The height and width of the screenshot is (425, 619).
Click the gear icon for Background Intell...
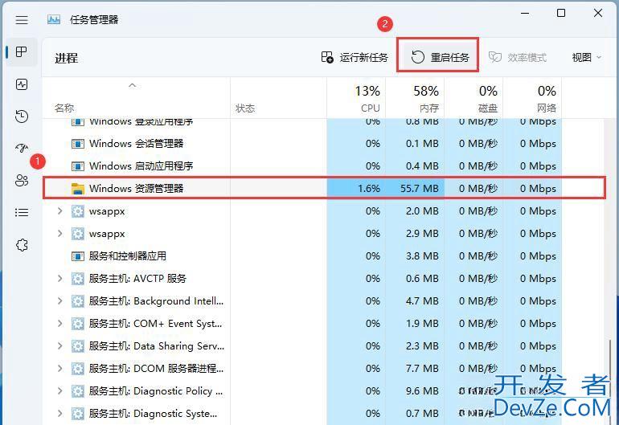pyautogui.click(x=78, y=301)
